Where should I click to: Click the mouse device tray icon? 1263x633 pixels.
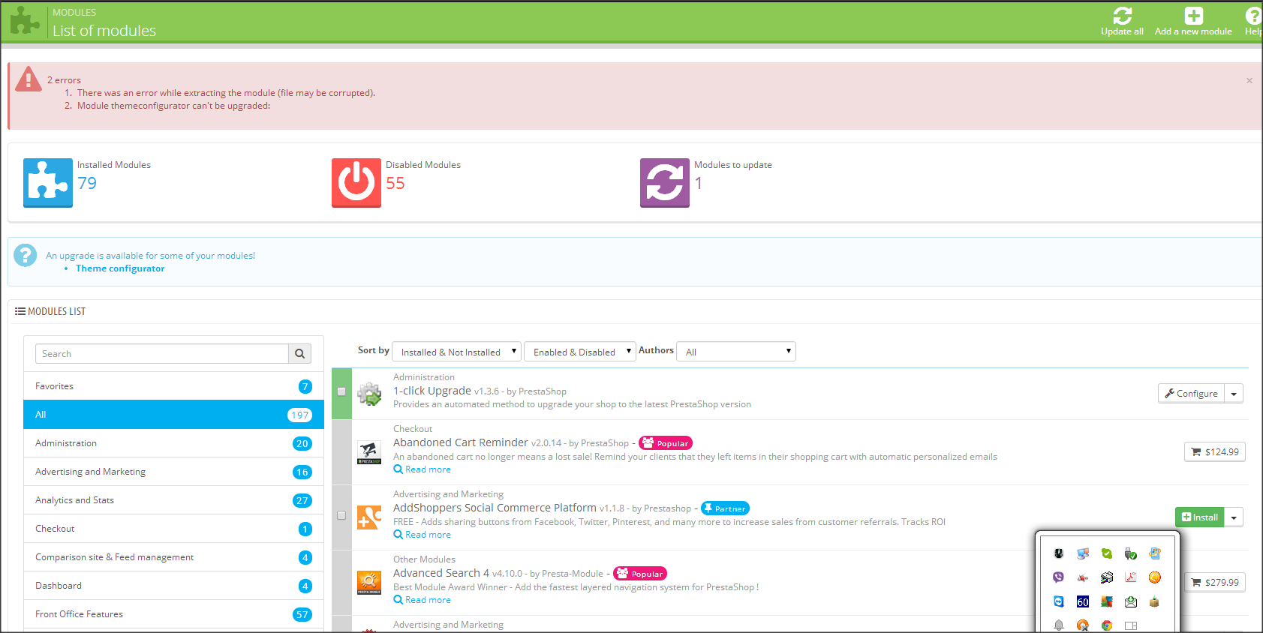click(x=1059, y=553)
